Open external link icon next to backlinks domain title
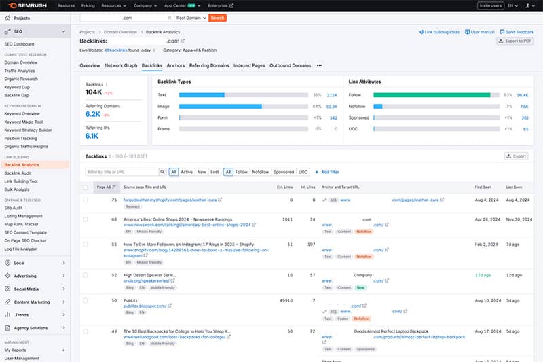543x362 pixels. pyautogui.click(x=183, y=41)
